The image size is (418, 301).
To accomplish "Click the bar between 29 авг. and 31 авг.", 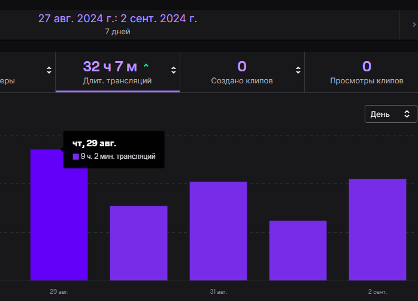I will (x=138, y=243).
